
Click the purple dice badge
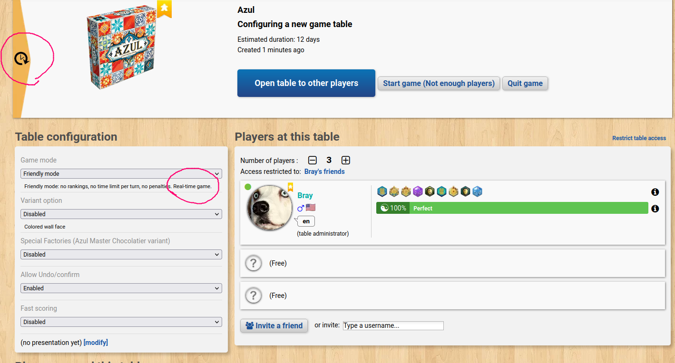click(x=418, y=191)
